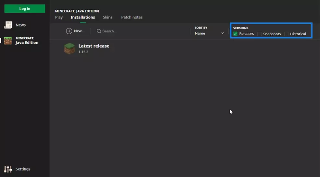Open the News section label

click(x=21, y=25)
